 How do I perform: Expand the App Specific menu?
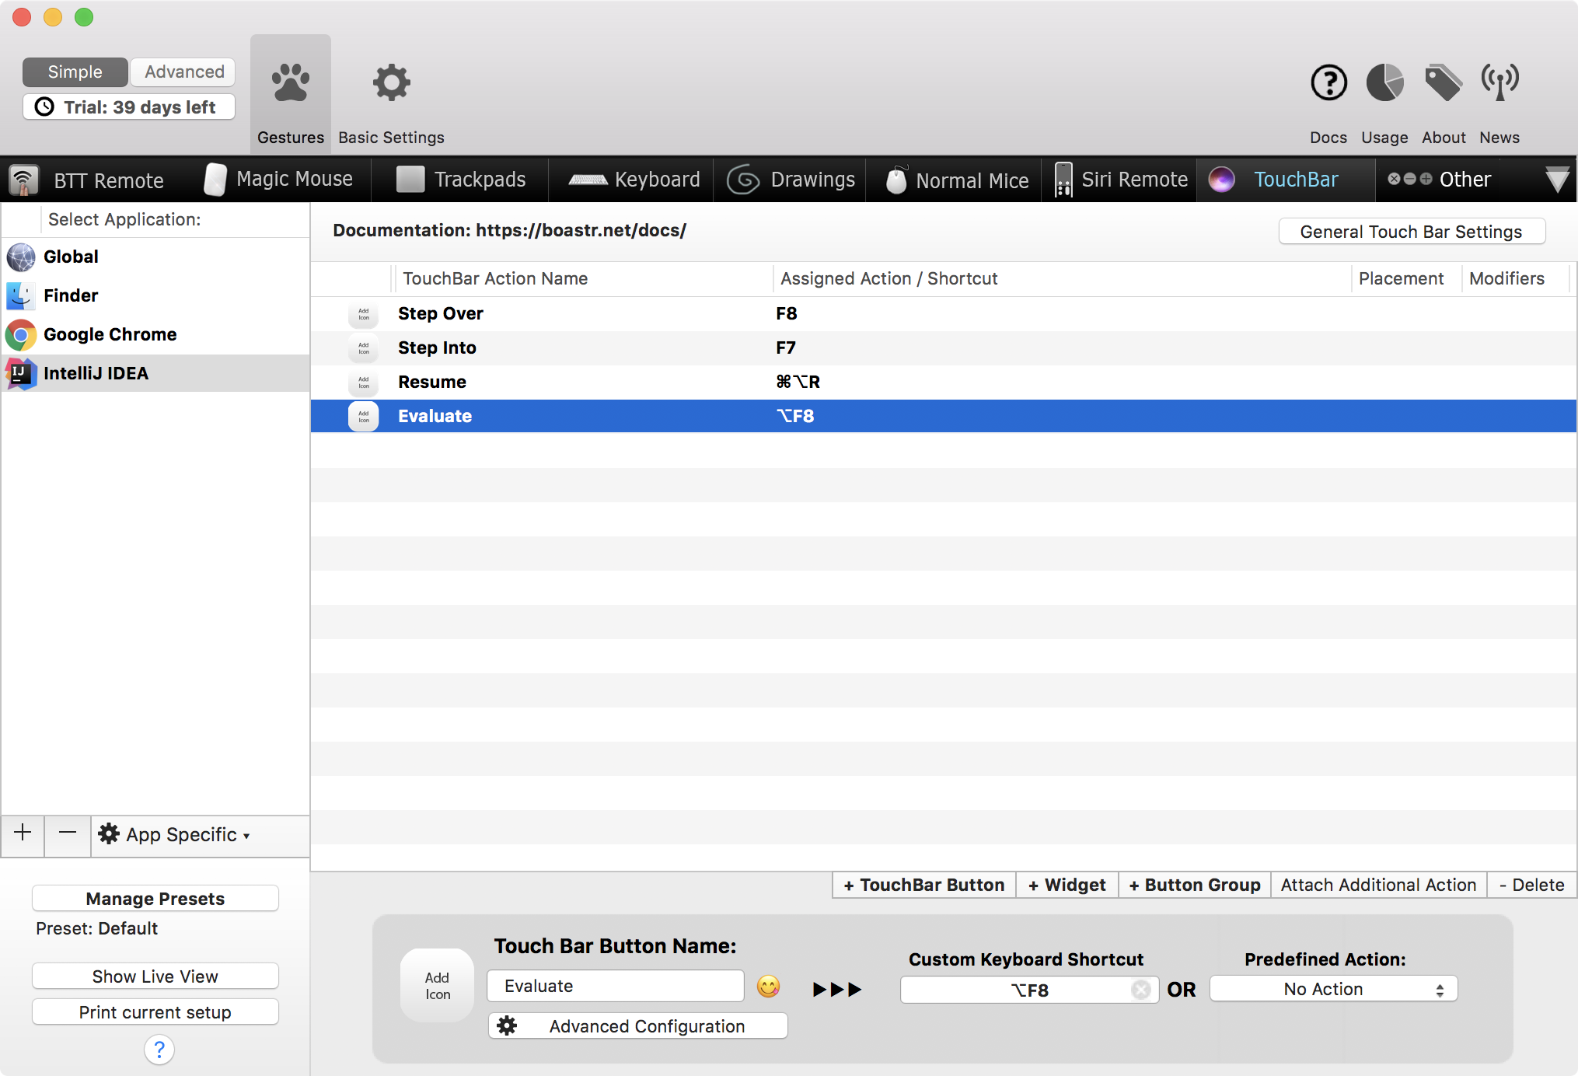coord(175,835)
